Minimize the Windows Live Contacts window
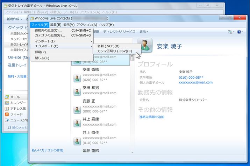This screenshot has height=166, width=250. click(x=223, y=18)
